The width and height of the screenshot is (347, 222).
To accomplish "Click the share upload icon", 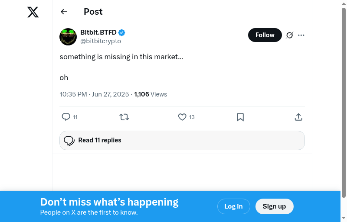I will pos(298,117).
